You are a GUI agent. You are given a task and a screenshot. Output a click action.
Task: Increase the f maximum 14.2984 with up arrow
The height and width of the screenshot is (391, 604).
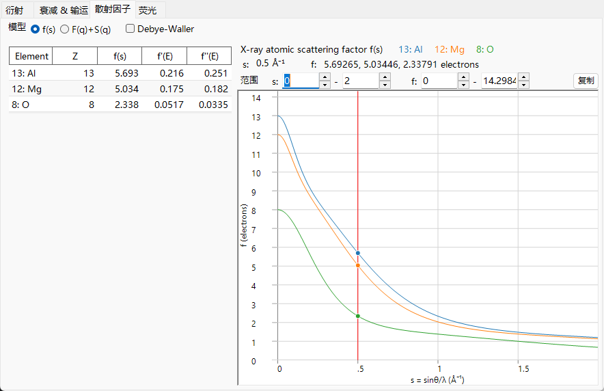point(524,77)
